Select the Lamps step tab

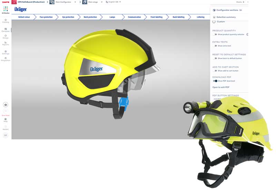(x=112, y=17)
